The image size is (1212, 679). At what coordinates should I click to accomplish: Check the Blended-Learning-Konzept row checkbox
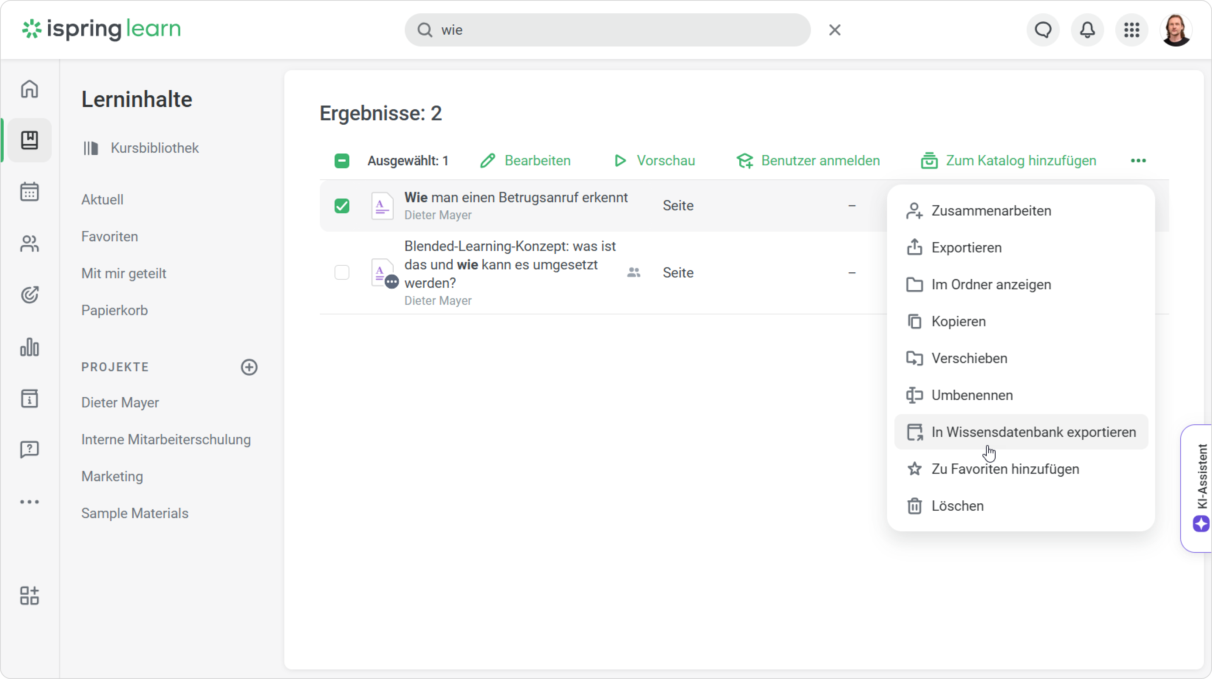coord(342,273)
